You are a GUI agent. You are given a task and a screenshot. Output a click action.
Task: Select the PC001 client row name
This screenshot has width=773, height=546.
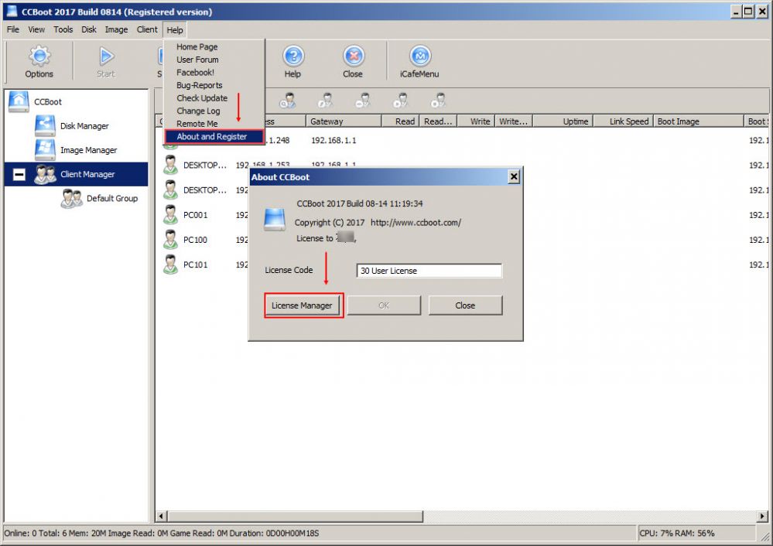(195, 215)
